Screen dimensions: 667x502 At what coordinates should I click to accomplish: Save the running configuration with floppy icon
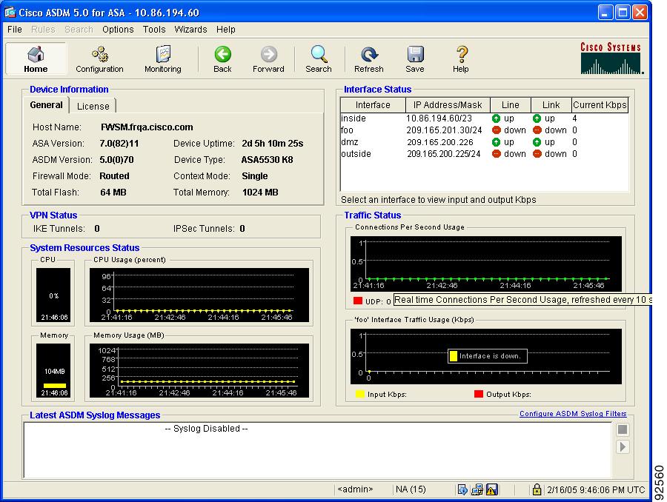coord(415,59)
